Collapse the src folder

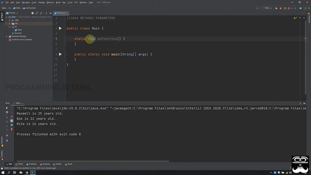(x=9, y=27)
